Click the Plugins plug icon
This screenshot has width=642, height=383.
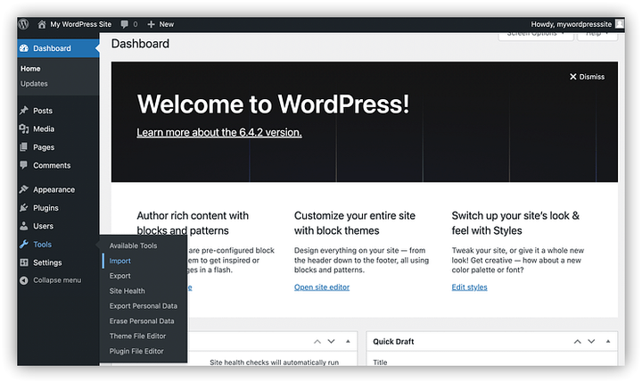(24, 208)
